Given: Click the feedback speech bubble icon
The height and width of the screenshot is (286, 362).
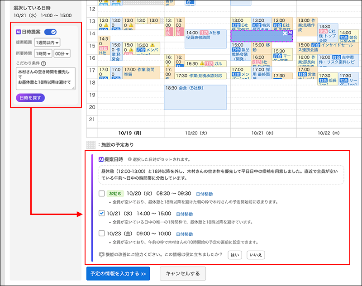Looking at the screenshot, I should click(x=101, y=255).
